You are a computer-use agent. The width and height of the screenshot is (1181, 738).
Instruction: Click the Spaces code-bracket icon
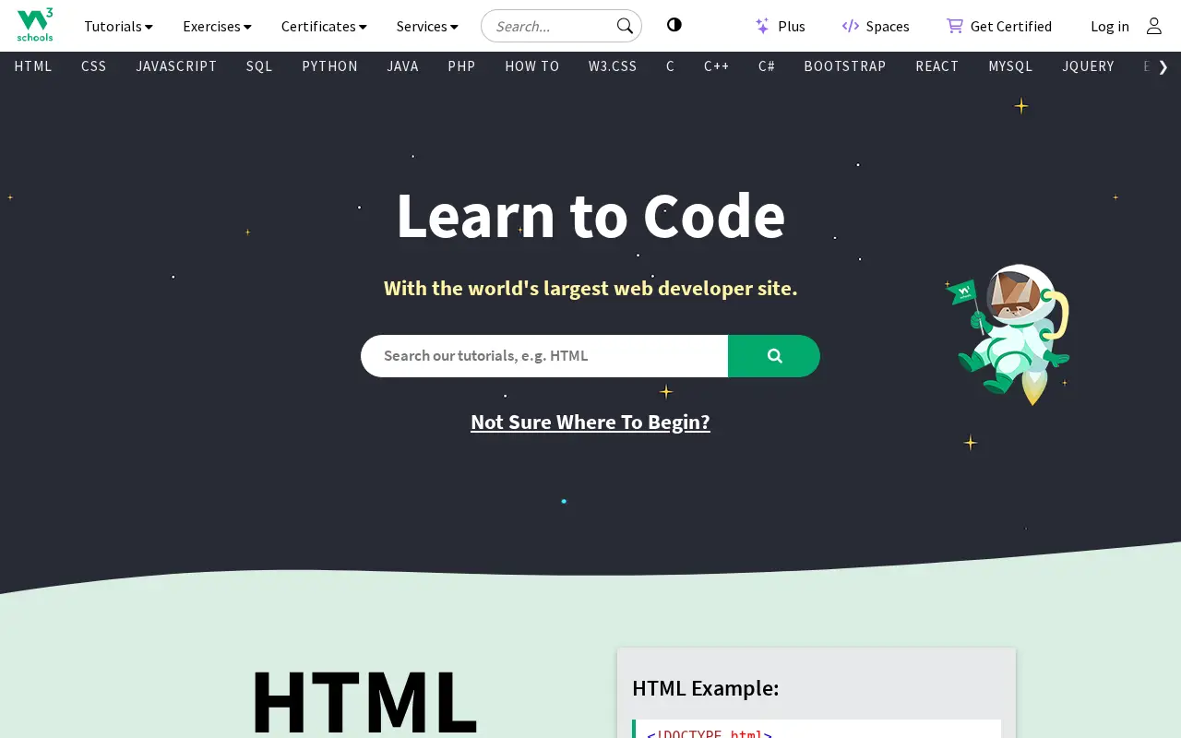851,26
